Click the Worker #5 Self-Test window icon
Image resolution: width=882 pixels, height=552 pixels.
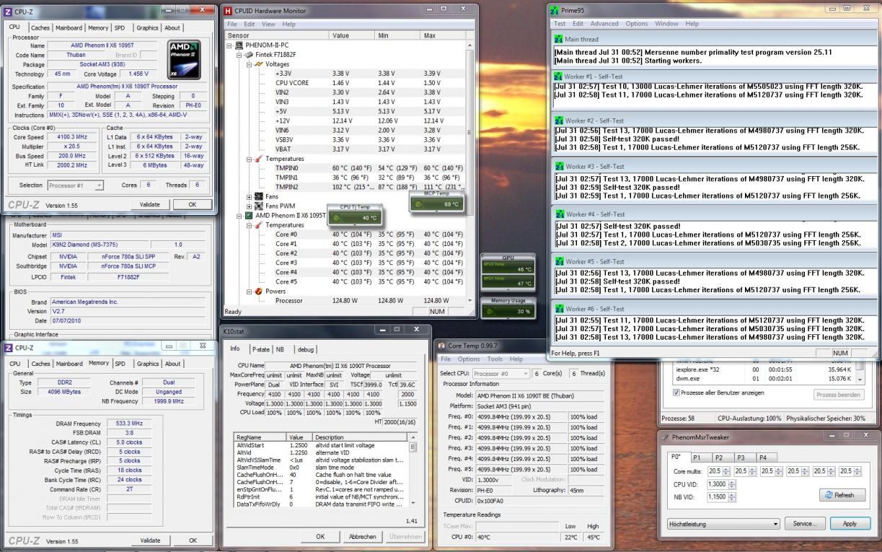pos(558,261)
